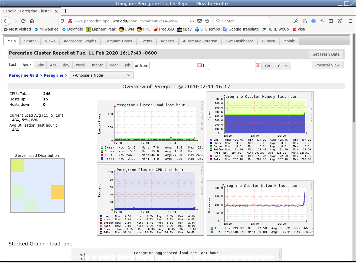Open the Visa bookmark
Screen dimensions: 356x263
pos(299,29)
